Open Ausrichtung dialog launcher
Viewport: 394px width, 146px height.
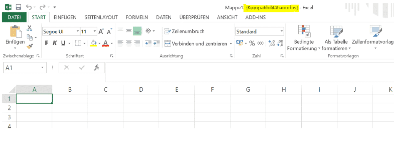pos(231,56)
